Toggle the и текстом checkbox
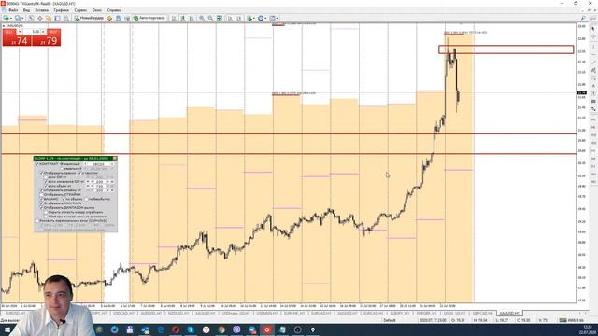The width and height of the screenshot is (598, 336). point(79,173)
